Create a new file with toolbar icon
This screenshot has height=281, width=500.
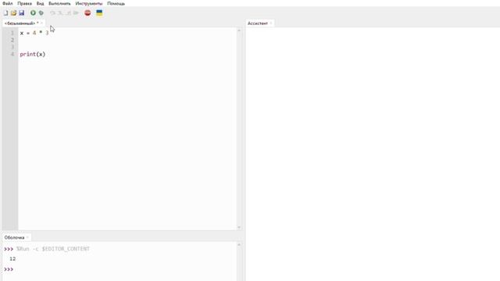click(5, 13)
